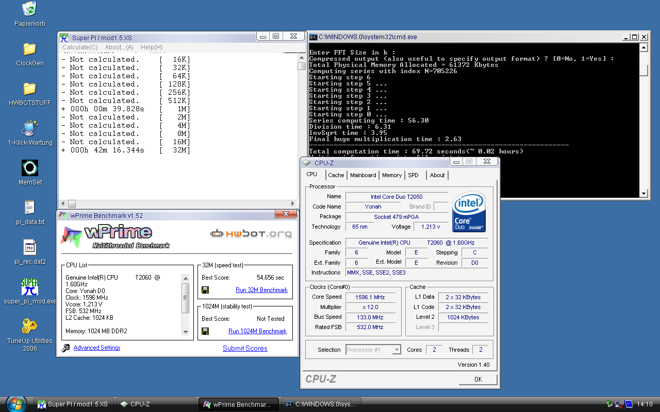Launch super_pi_mod.exe desktop icon
660x412 pixels.
click(x=29, y=287)
